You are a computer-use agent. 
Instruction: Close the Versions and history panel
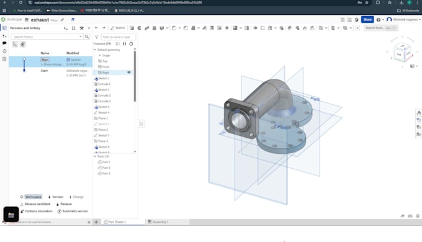pyautogui.click(x=89, y=28)
